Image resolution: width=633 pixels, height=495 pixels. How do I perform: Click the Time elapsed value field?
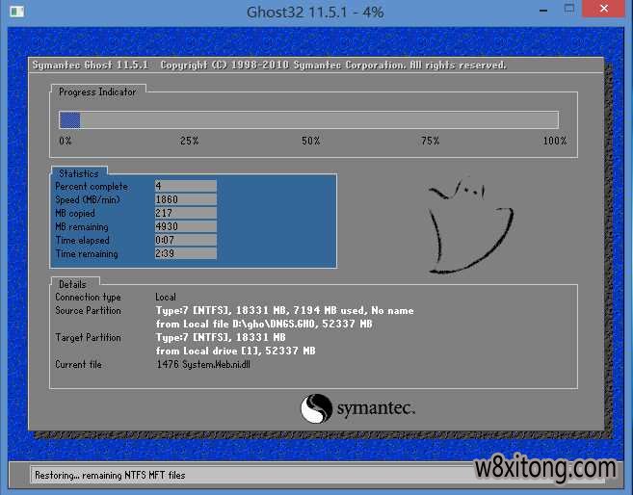pos(185,240)
